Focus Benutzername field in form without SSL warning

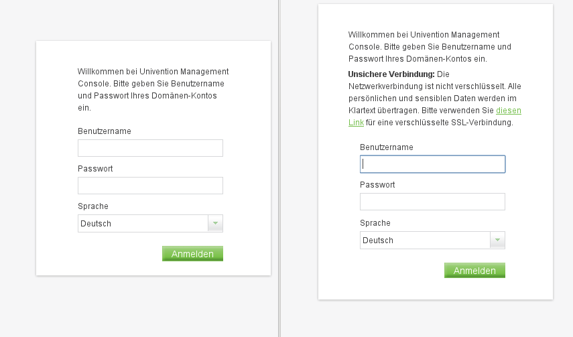(x=150, y=148)
